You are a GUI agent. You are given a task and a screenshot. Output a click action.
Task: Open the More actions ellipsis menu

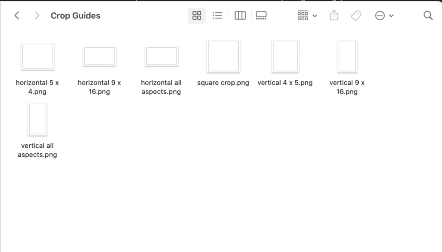[x=384, y=16]
